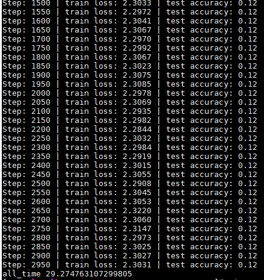Click the all_time 29.27 output line
The height and width of the screenshot is (280, 264).
67,274
